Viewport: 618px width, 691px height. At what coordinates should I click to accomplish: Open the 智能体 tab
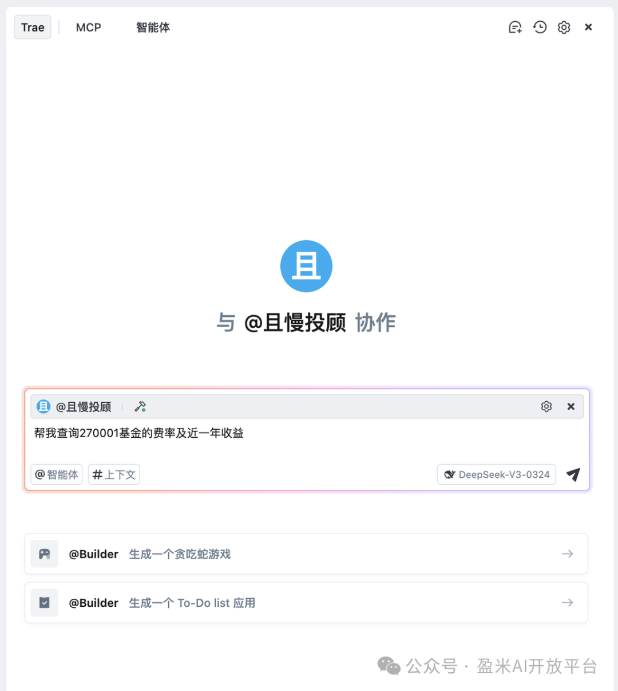(x=153, y=28)
